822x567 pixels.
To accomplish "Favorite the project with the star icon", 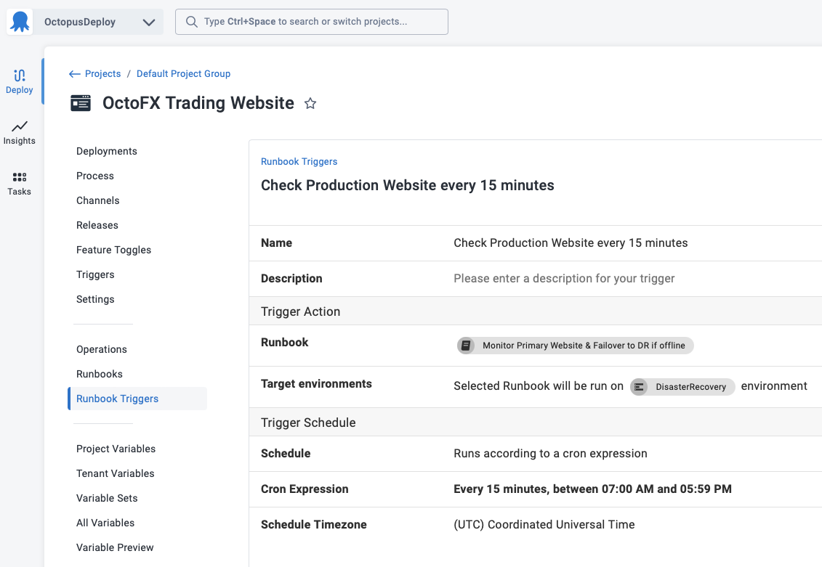I will point(310,104).
